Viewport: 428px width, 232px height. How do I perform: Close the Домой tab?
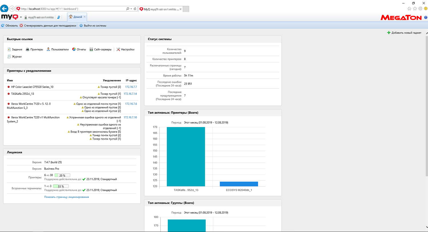(84, 17)
